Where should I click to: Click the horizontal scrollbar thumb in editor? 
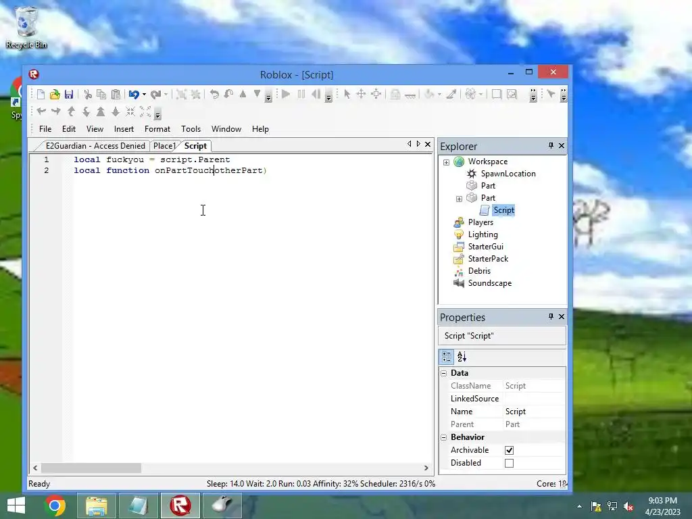[91, 468]
